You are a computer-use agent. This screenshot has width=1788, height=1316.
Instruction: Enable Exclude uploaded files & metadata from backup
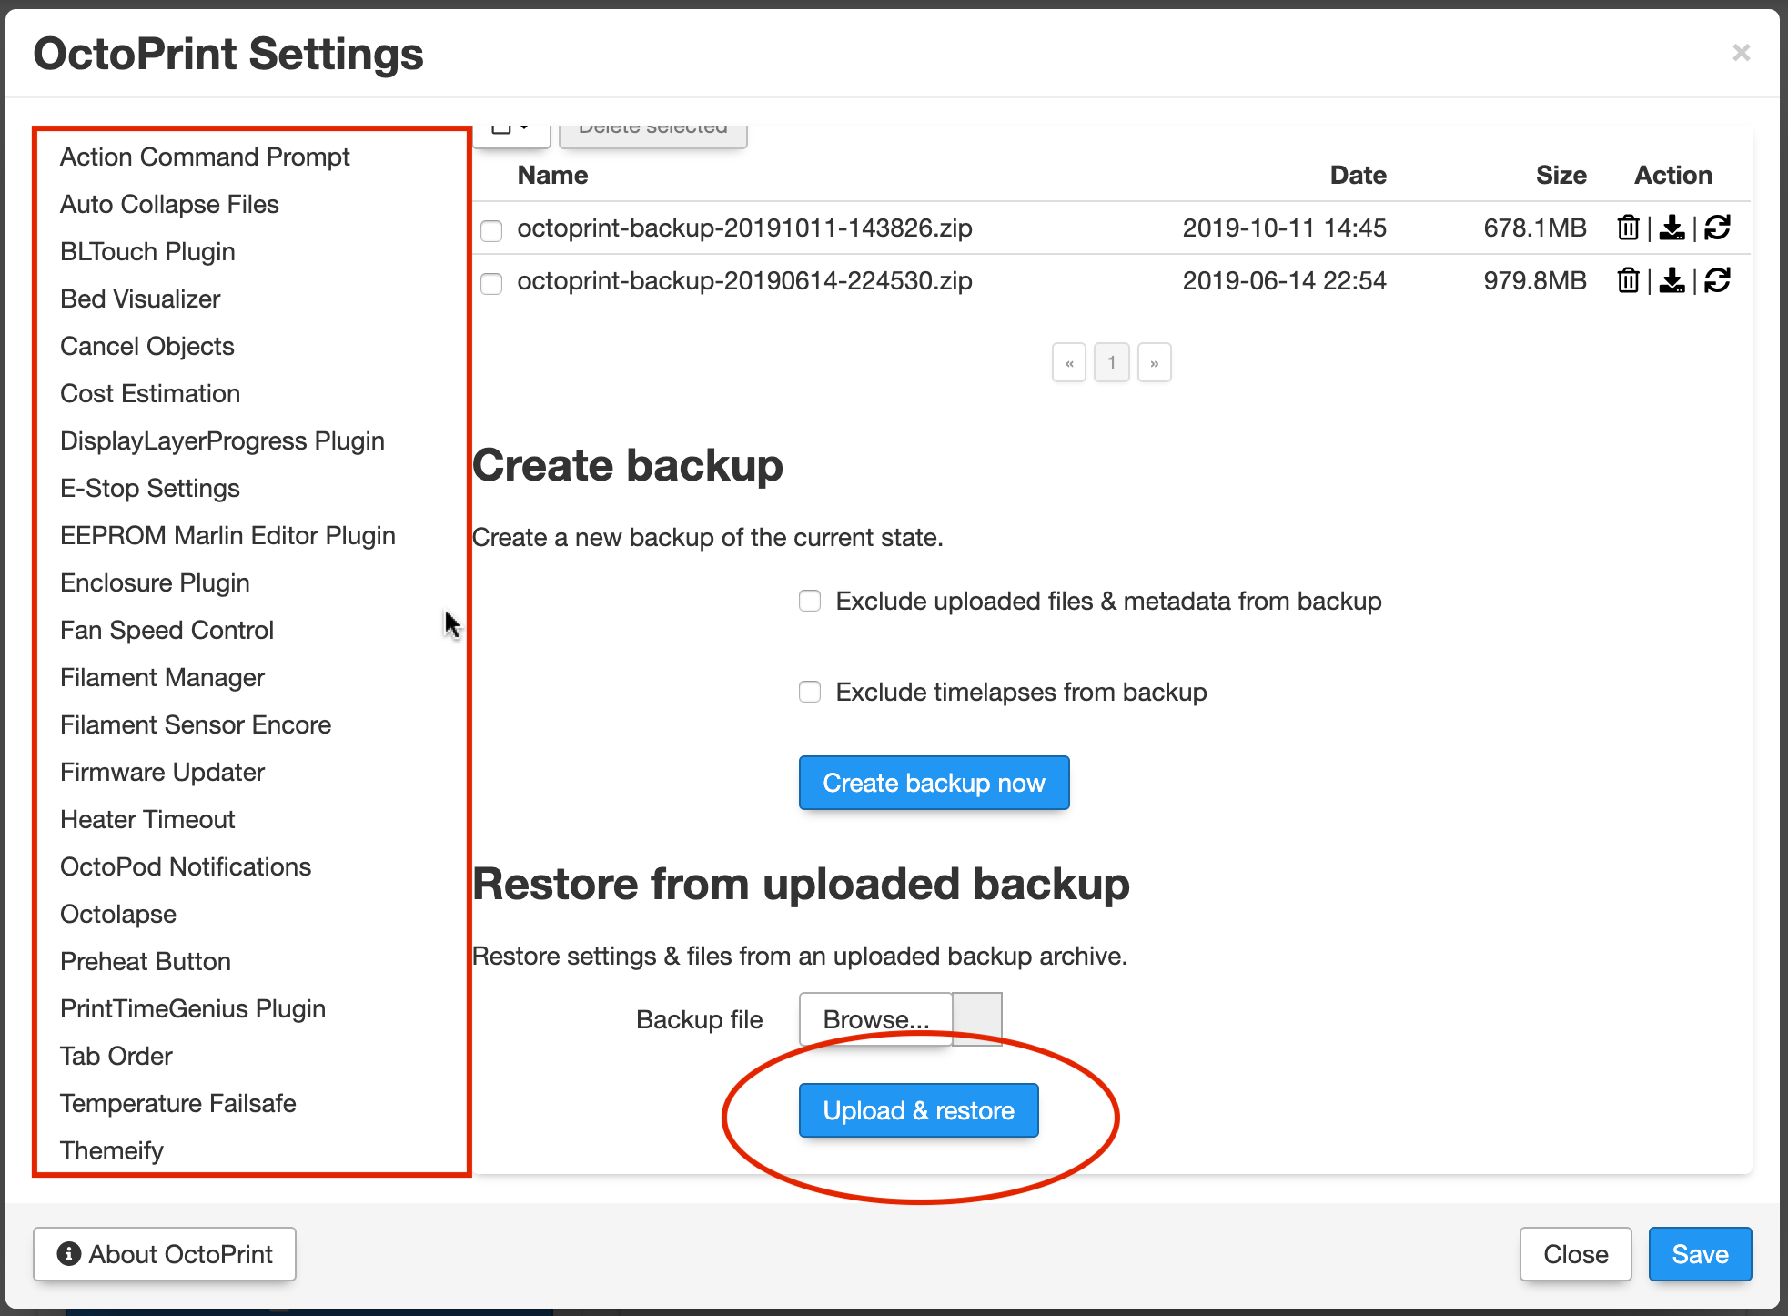810,601
